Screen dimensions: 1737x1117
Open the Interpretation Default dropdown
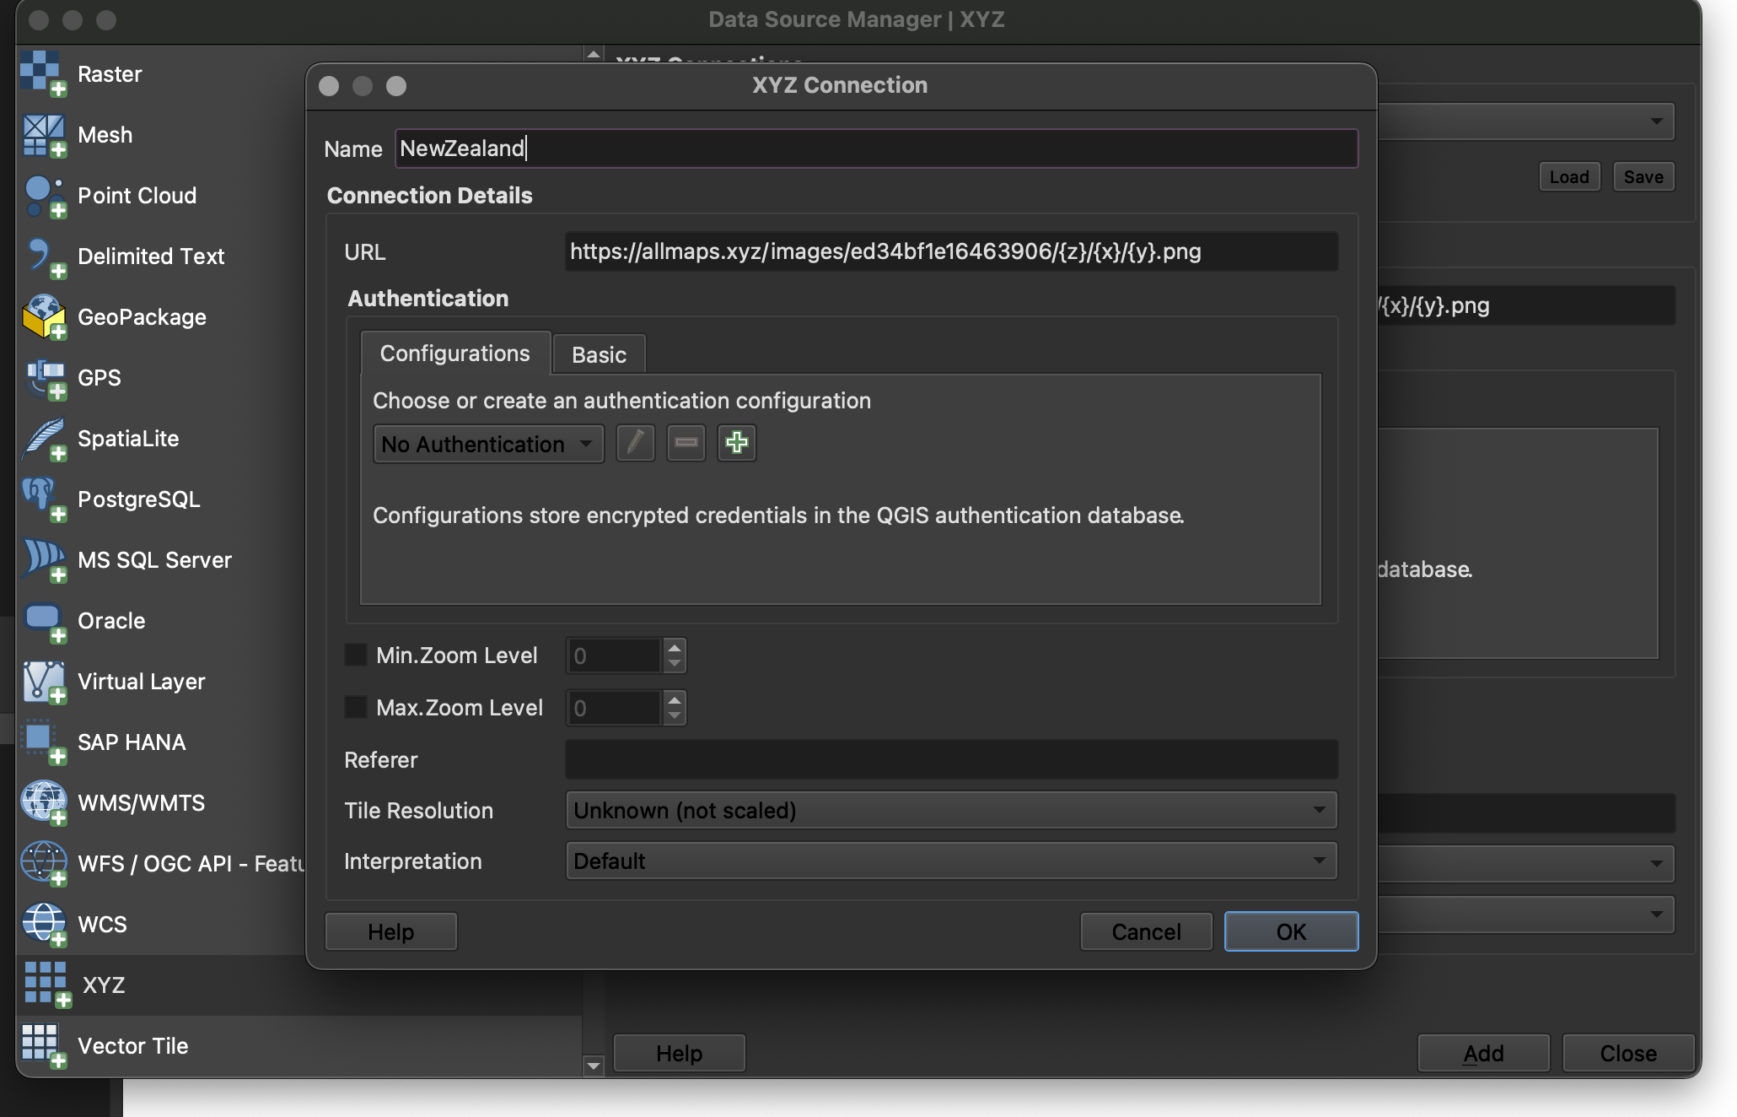click(950, 861)
